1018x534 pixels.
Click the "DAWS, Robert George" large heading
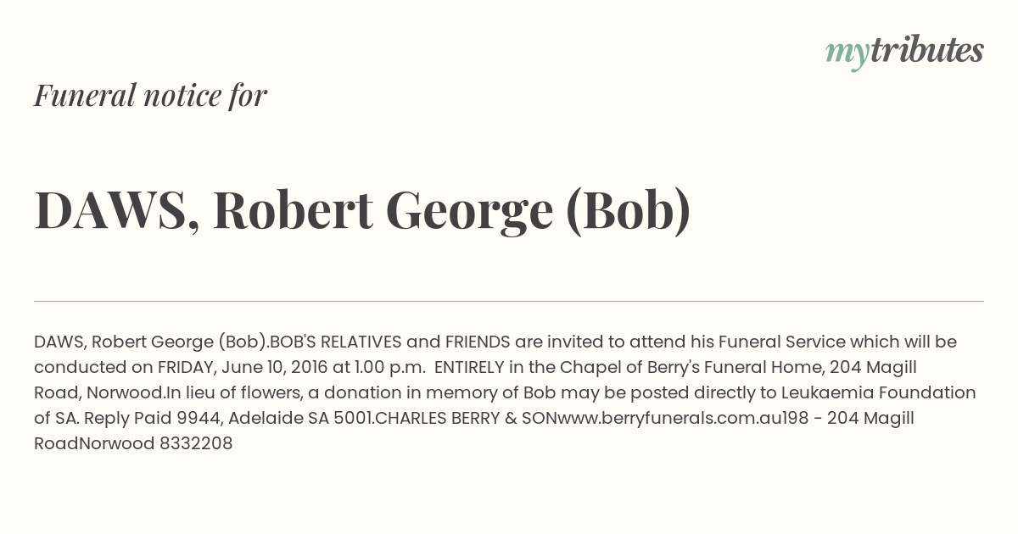pos(294,210)
